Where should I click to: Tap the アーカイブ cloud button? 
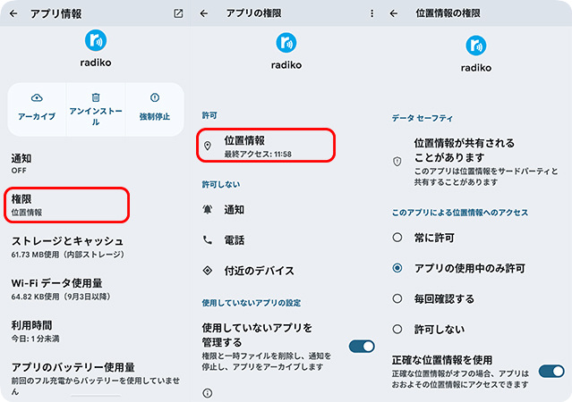(37, 109)
